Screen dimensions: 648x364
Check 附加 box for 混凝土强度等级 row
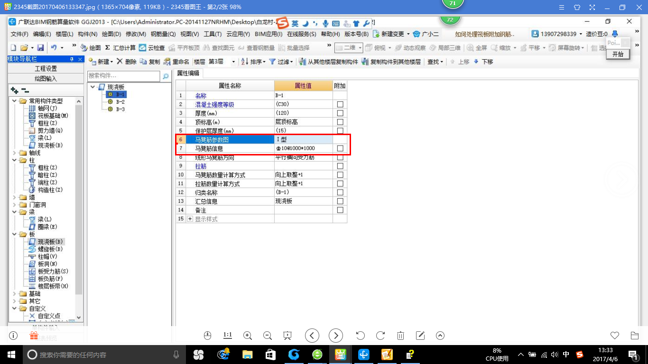click(340, 104)
